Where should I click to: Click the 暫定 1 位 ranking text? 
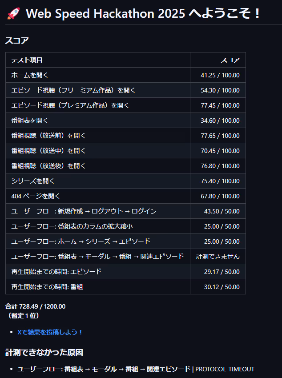click(22, 316)
